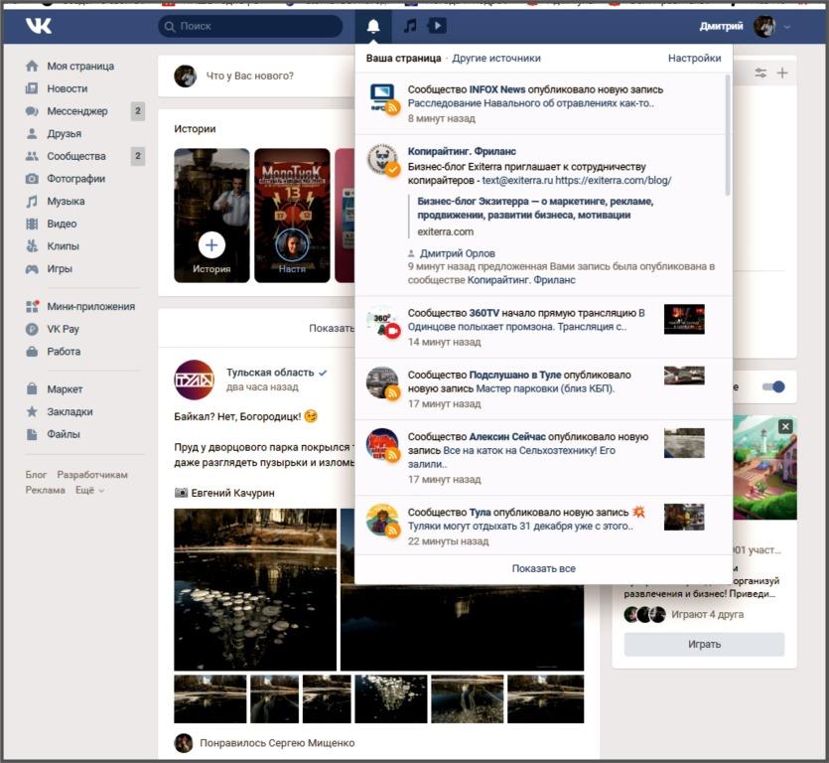
Task: Open the exiterra.com/blog link
Action: coord(614,181)
